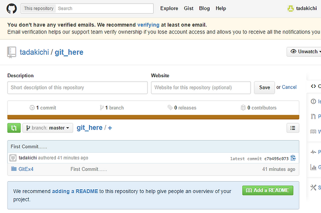321x213 pixels.
Task: Open the Settings tools sidebar icon
Action: 313,188
